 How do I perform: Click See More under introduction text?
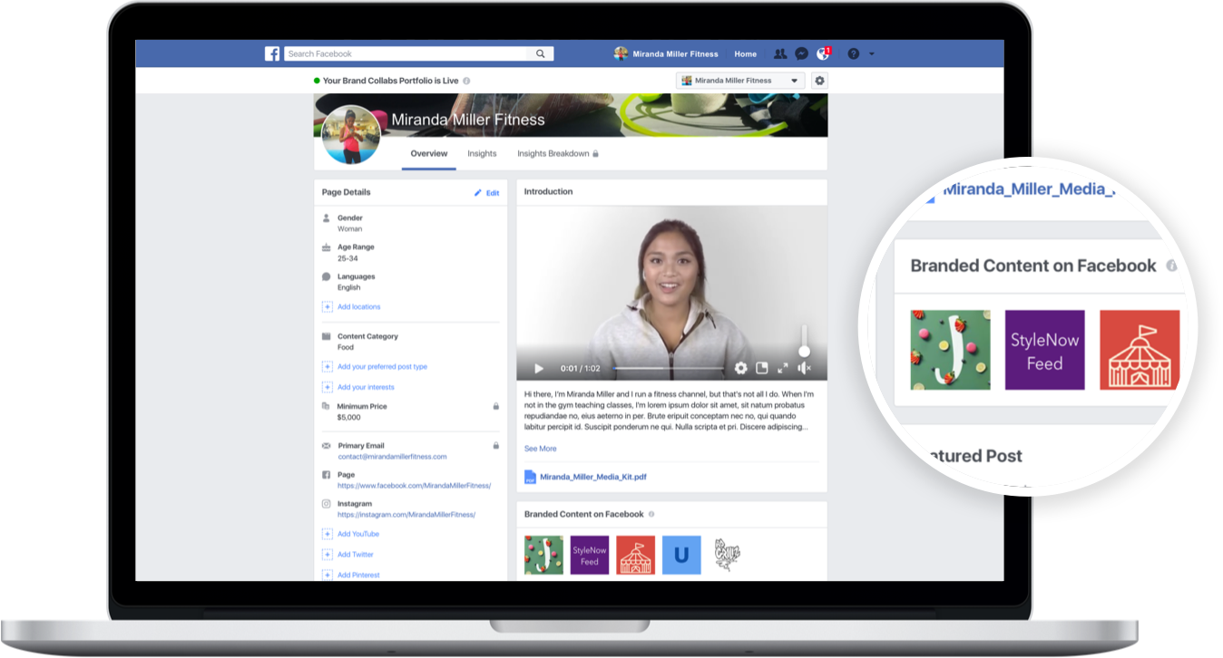tap(541, 449)
